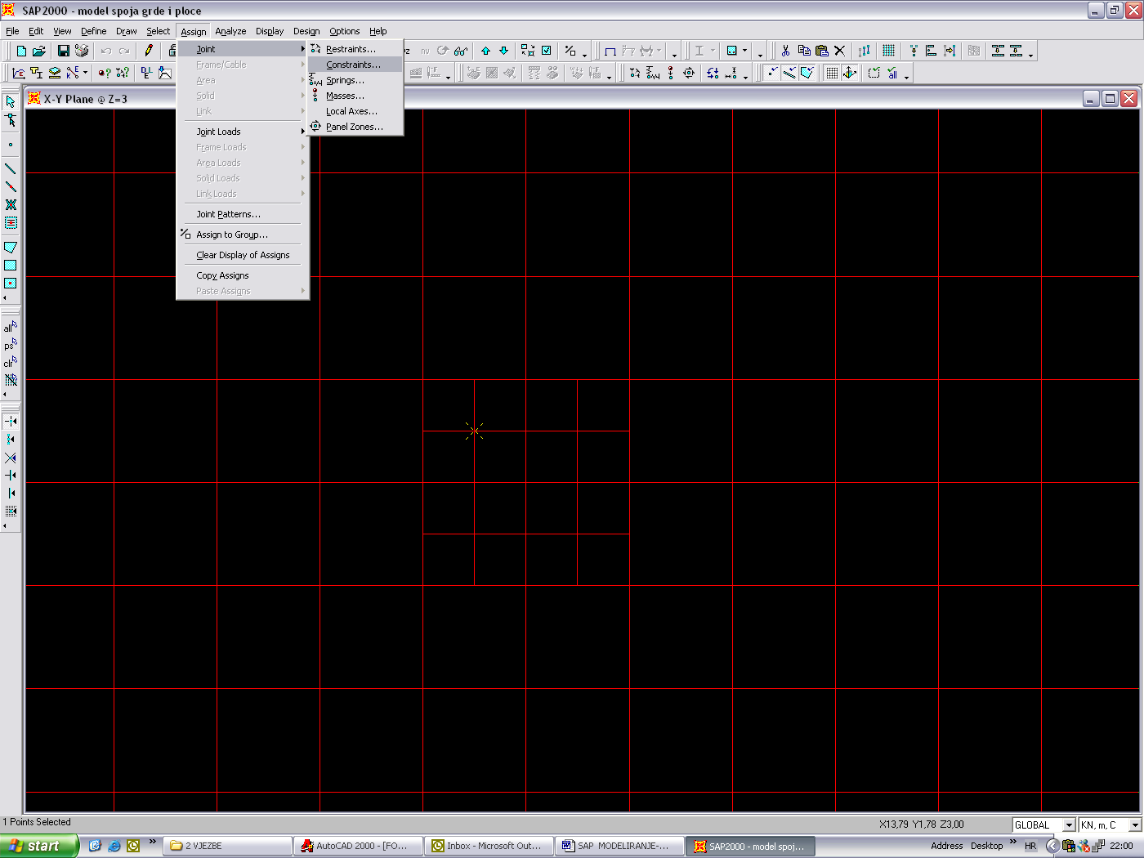Select Assign to Group… menu entry
The width and height of the screenshot is (1144, 858).
243,235
